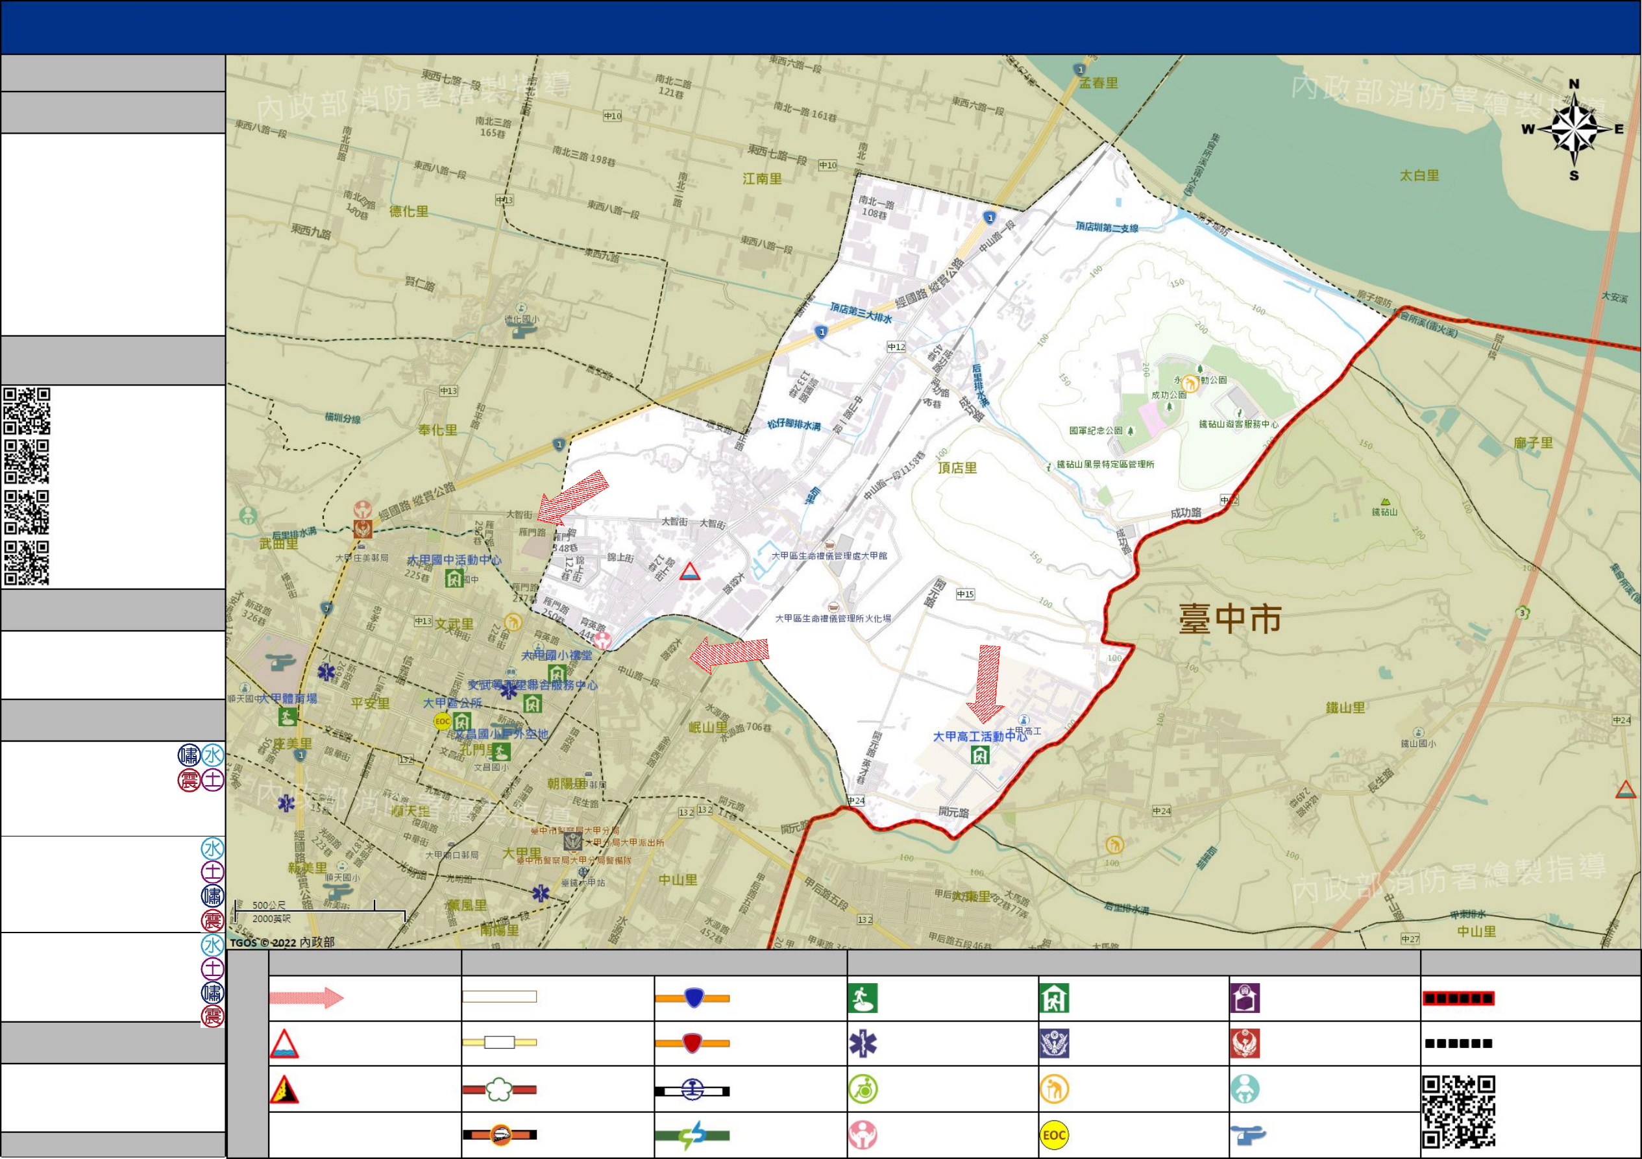Click the yellow EOC marker beside 大甲區公所
1642x1159 pixels.
click(443, 722)
